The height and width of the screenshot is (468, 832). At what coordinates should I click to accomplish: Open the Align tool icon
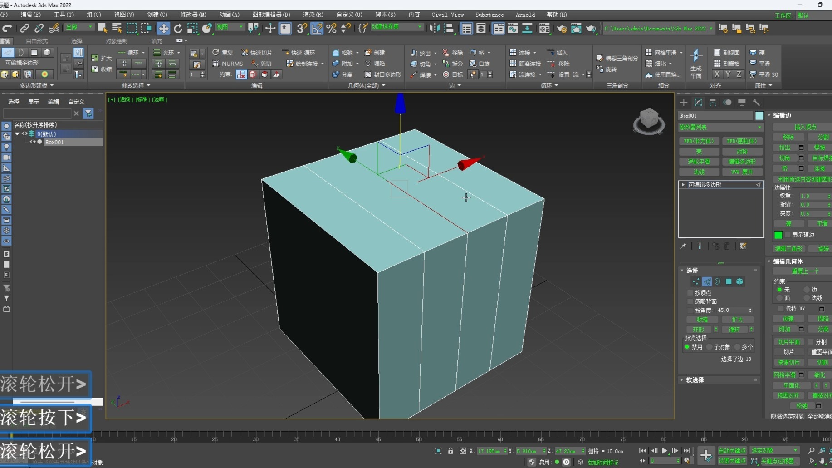[449, 28]
